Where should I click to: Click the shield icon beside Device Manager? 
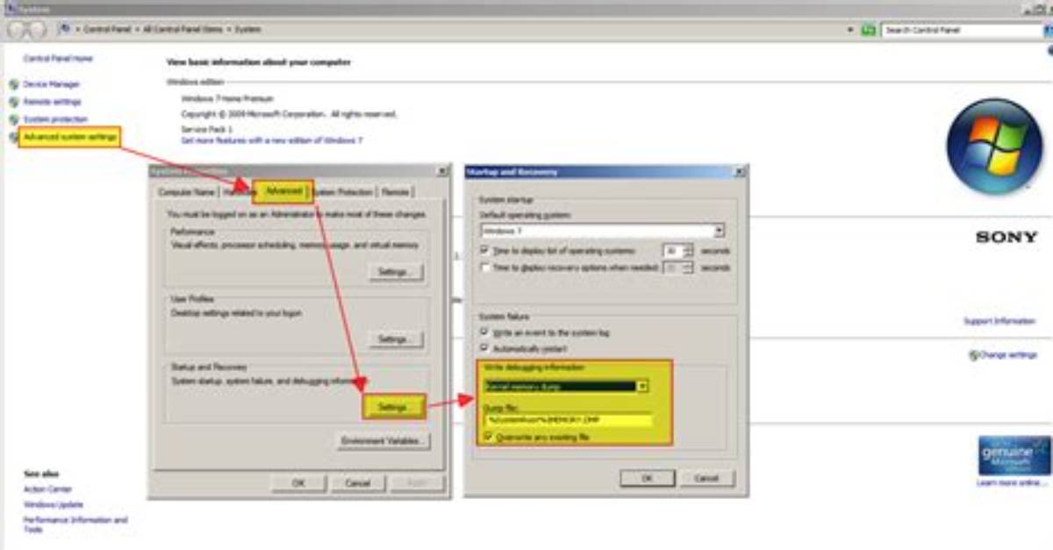pyautogui.click(x=13, y=85)
